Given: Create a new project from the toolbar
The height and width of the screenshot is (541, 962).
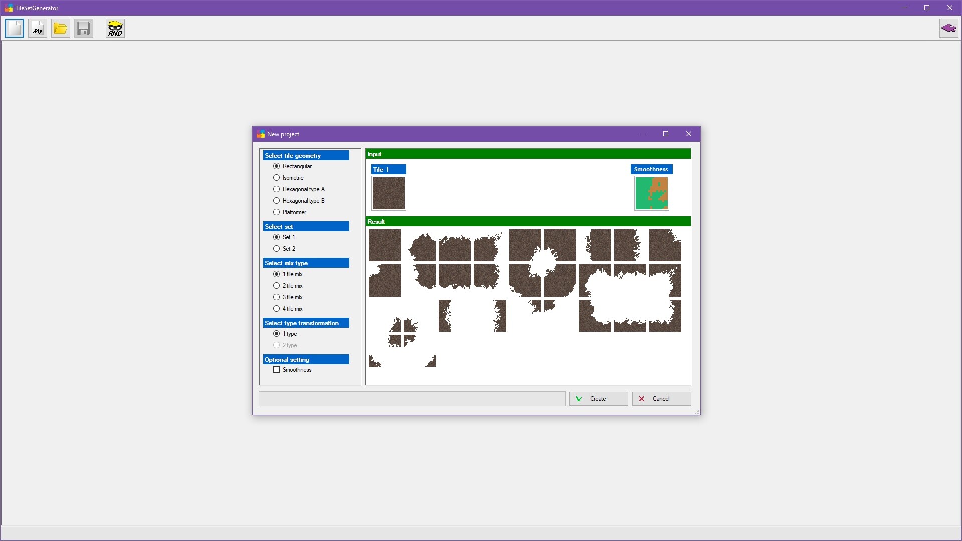Looking at the screenshot, I should tap(14, 28).
